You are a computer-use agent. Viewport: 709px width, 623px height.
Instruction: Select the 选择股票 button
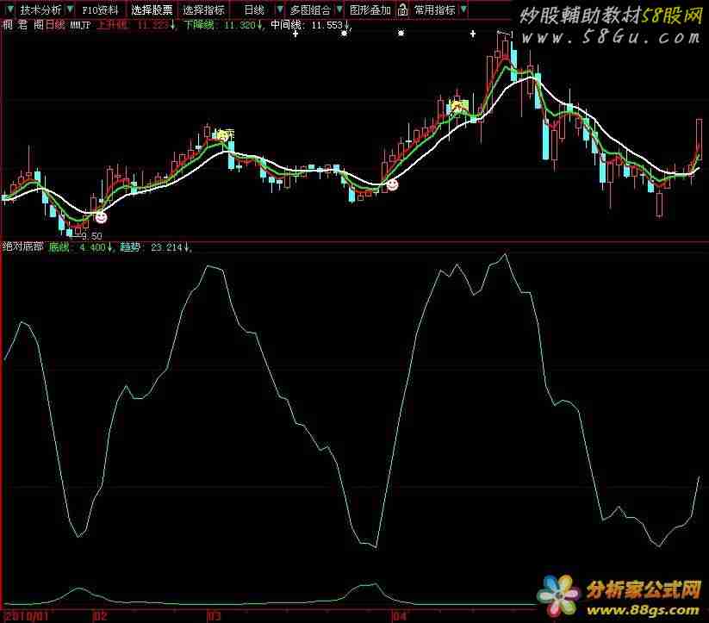pos(152,9)
